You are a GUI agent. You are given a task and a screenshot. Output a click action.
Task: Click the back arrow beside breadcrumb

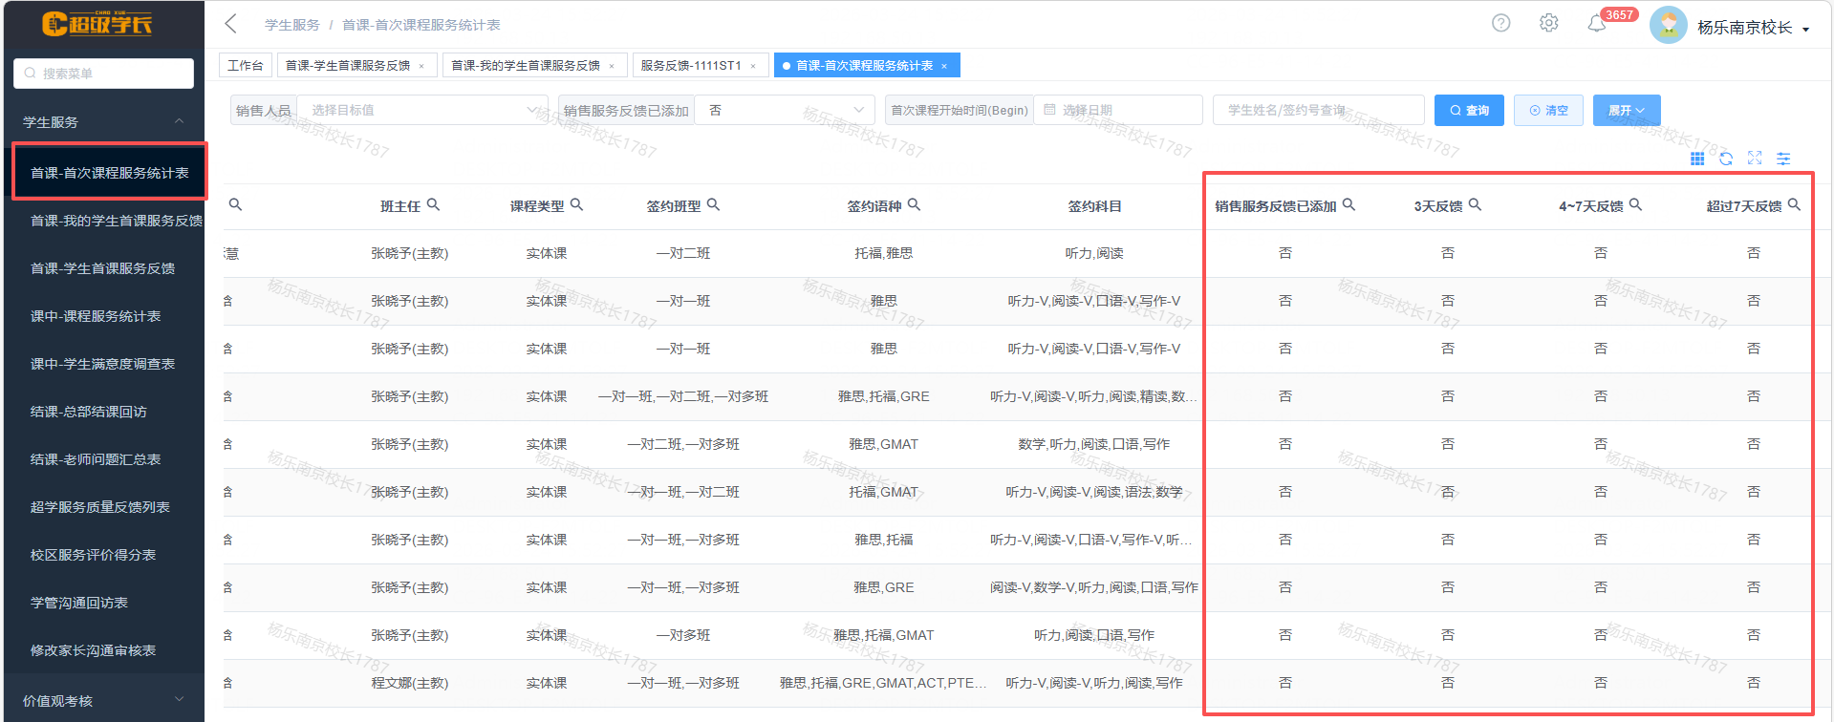230,24
